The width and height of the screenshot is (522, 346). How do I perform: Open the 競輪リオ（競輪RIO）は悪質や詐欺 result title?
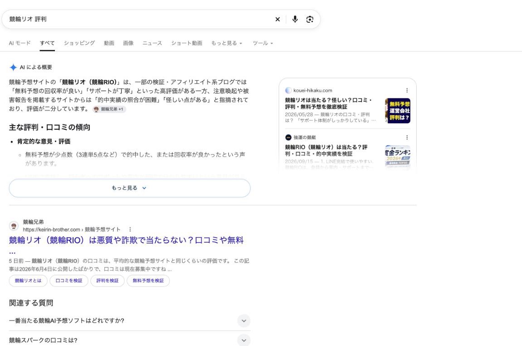click(x=126, y=240)
